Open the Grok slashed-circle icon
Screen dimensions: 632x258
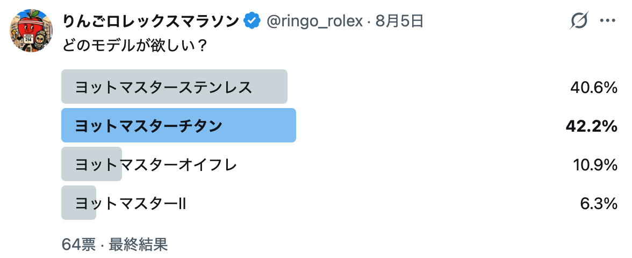(x=579, y=20)
